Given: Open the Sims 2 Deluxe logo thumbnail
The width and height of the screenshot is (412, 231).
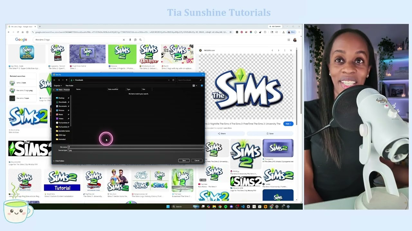Looking at the screenshot, I should [149, 54].
